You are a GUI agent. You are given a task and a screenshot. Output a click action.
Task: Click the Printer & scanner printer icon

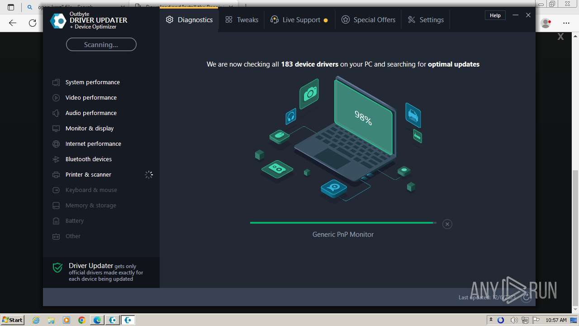56,175
